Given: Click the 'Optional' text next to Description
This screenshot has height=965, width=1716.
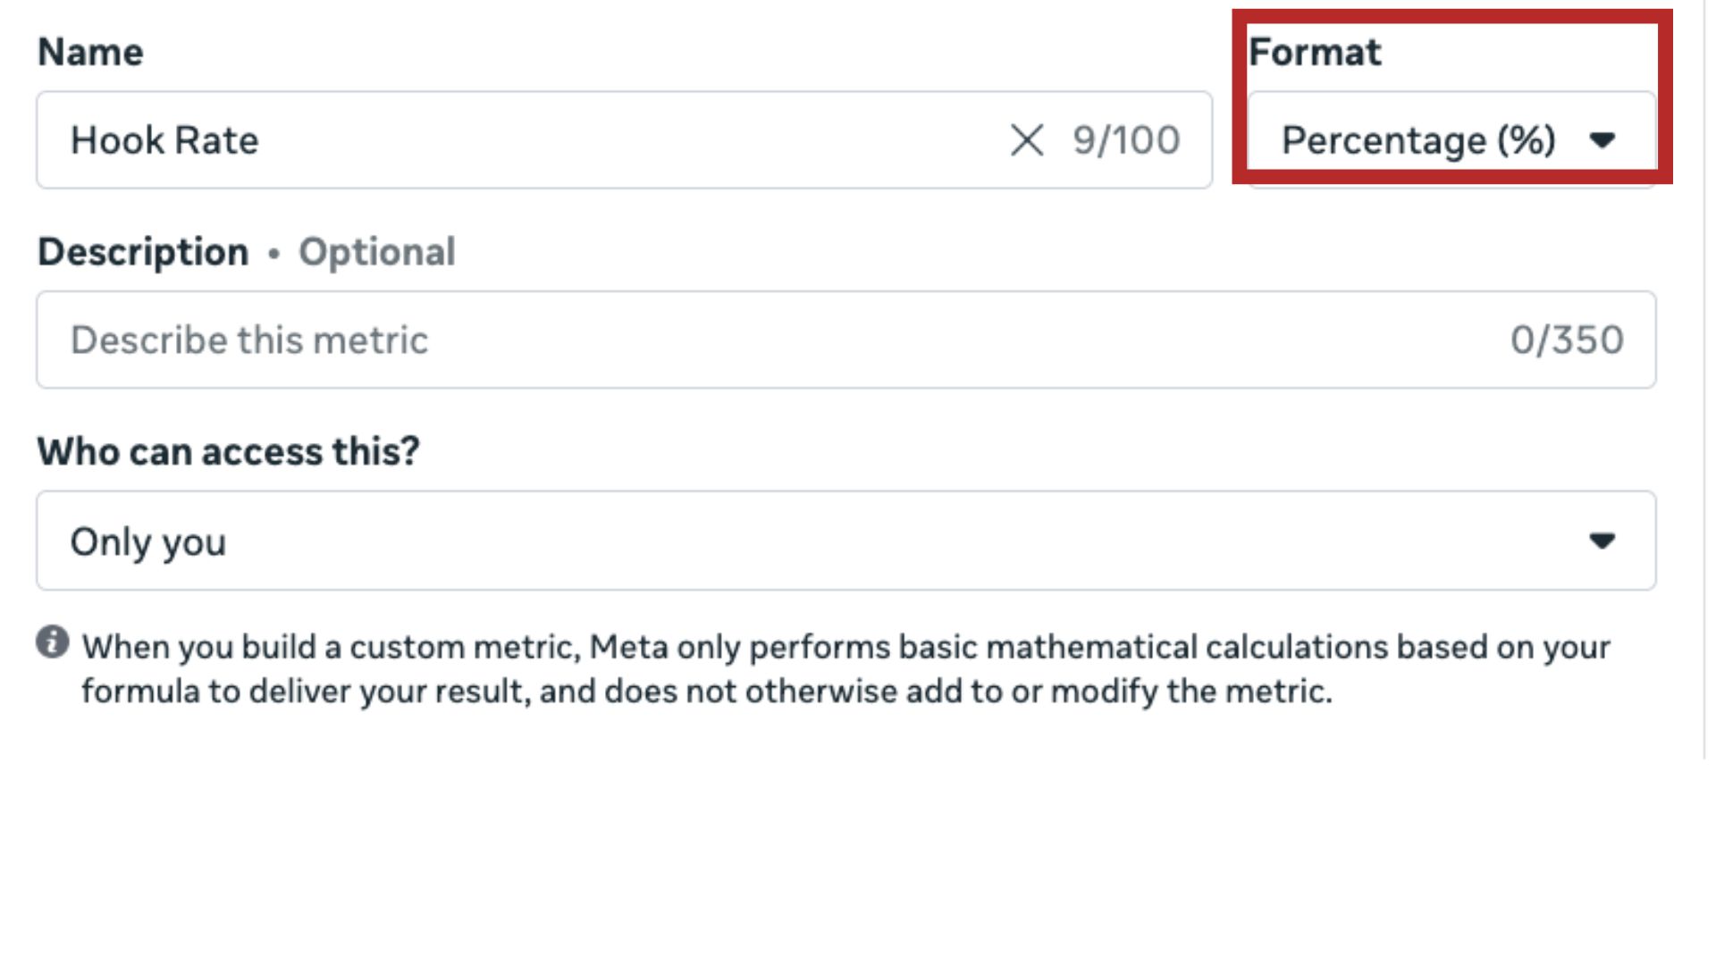Looking at the screenshot, I should [x=376, y=252].
